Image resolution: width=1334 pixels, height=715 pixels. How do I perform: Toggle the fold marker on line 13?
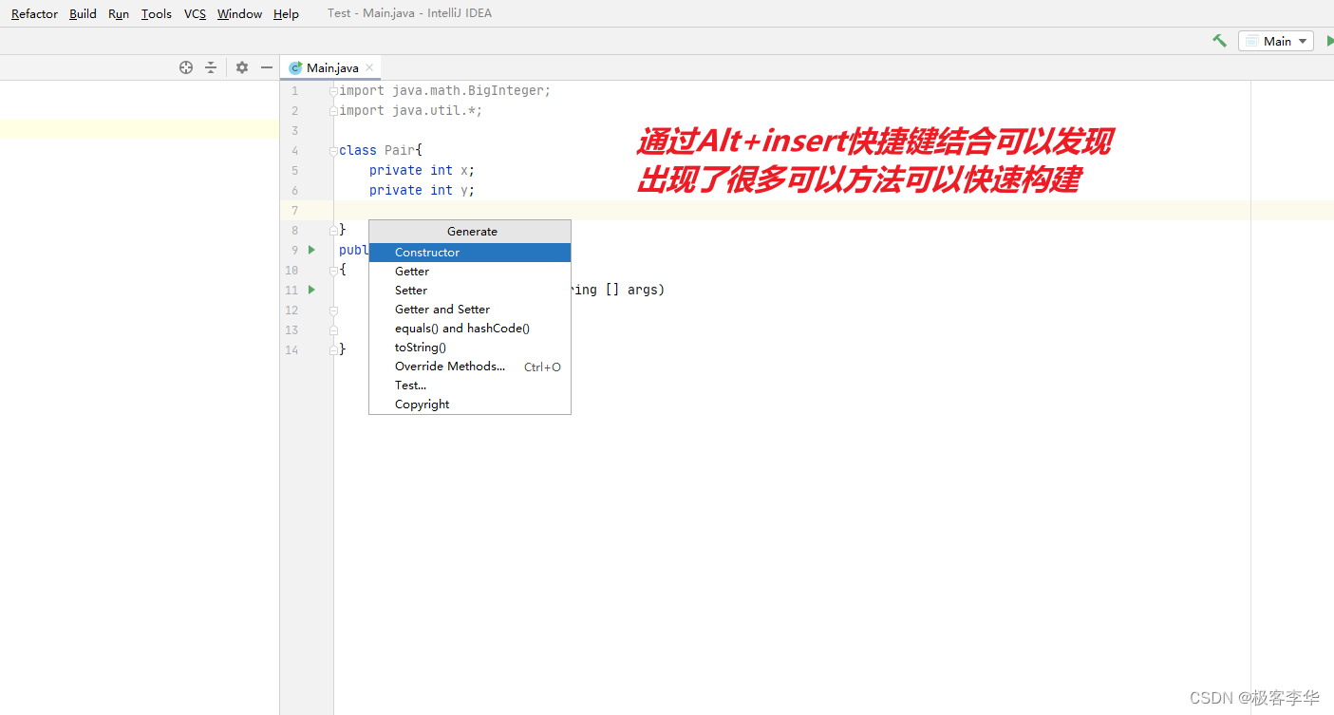333,330
